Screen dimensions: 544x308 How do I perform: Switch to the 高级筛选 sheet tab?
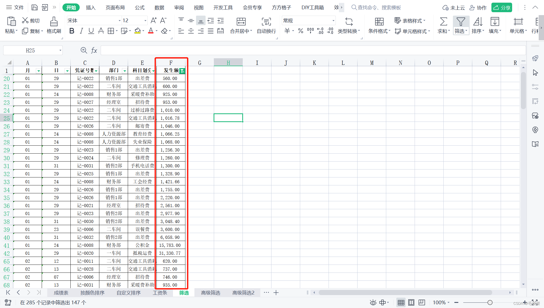point(210,293)
